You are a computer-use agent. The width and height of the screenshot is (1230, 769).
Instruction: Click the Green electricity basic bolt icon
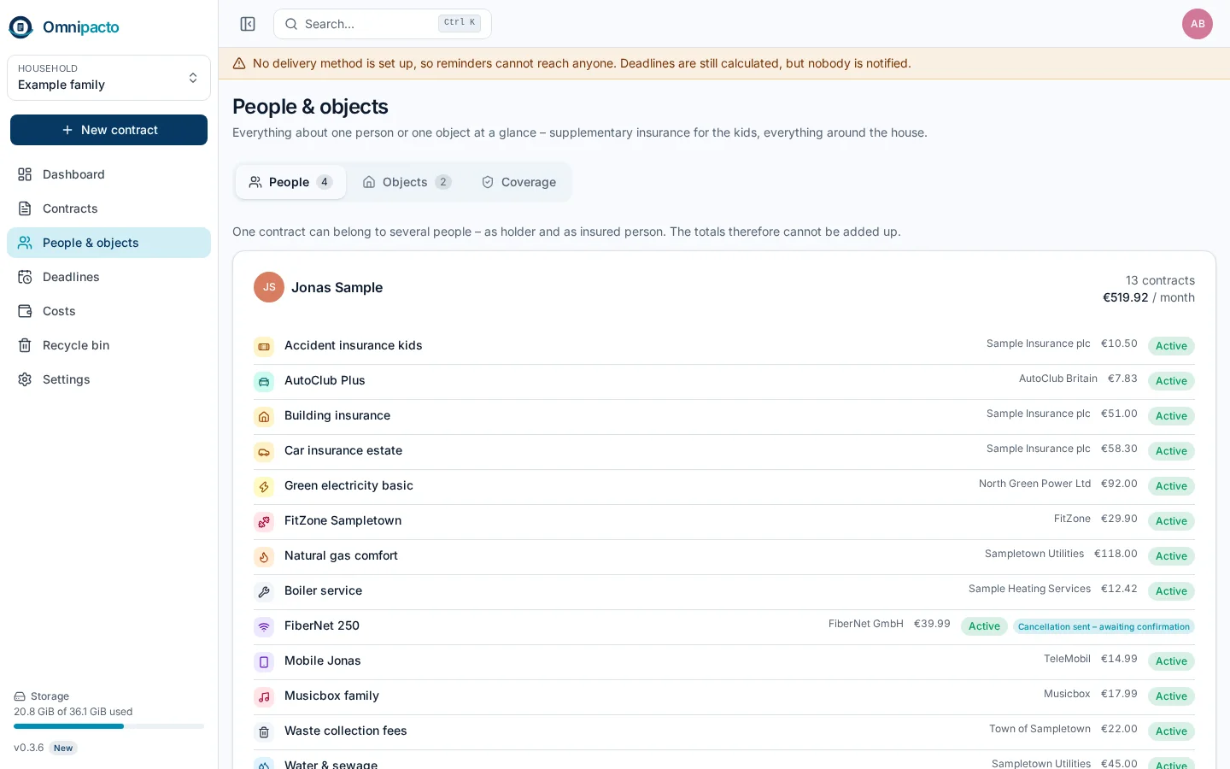[264, 486]
